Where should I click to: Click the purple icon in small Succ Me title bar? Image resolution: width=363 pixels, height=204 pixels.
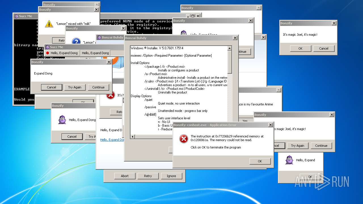(47, 47)
